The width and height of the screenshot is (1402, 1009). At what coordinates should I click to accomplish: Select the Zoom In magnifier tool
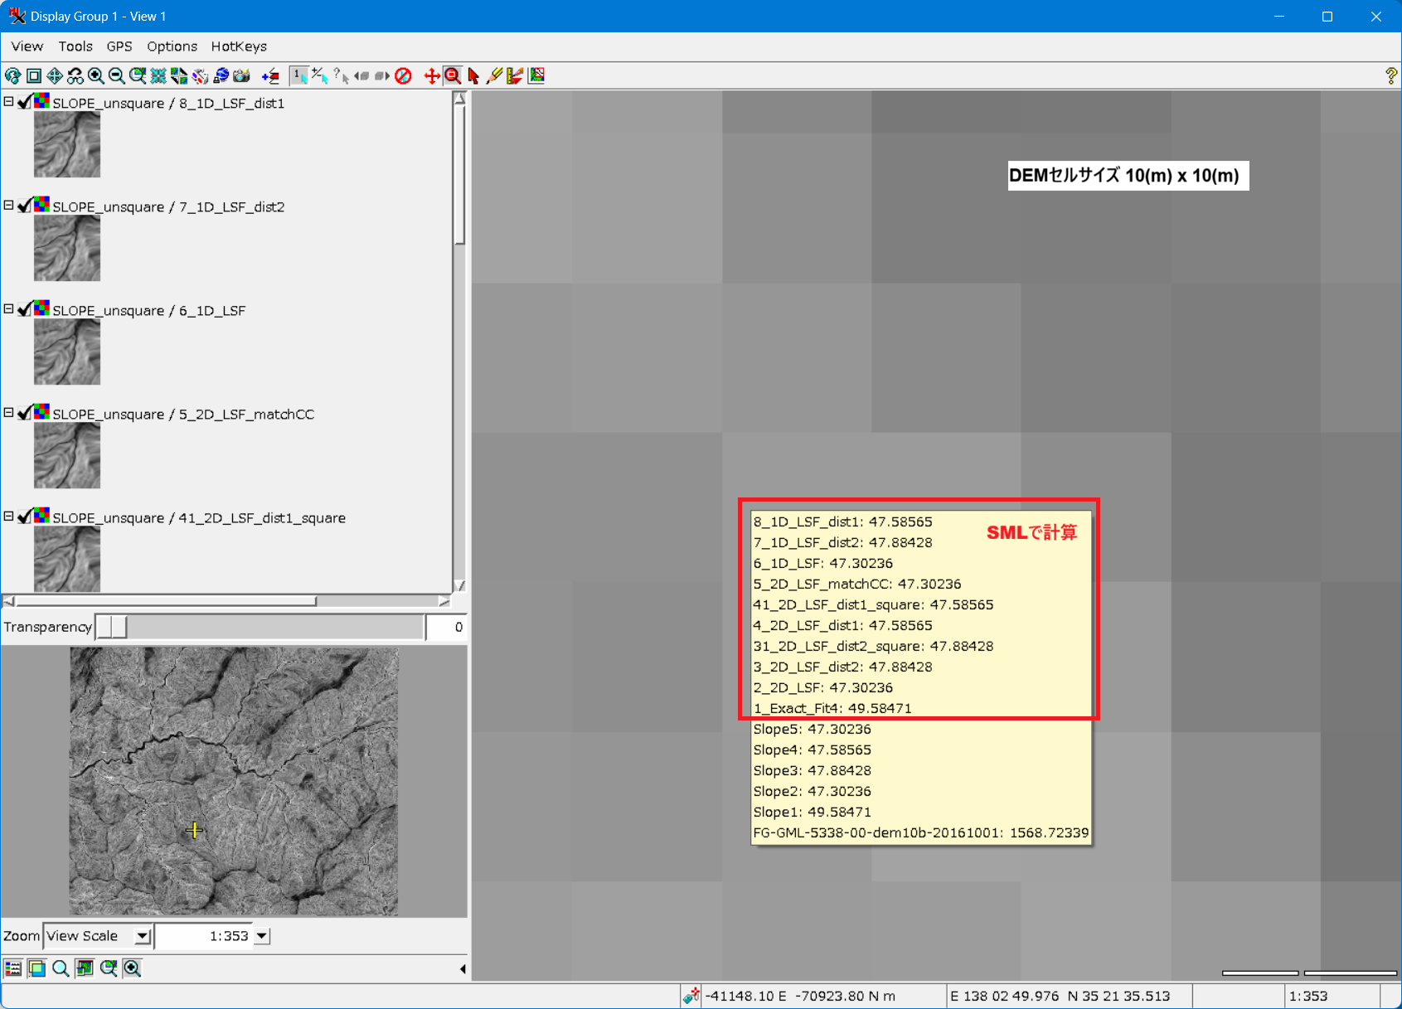coord(96,76)
